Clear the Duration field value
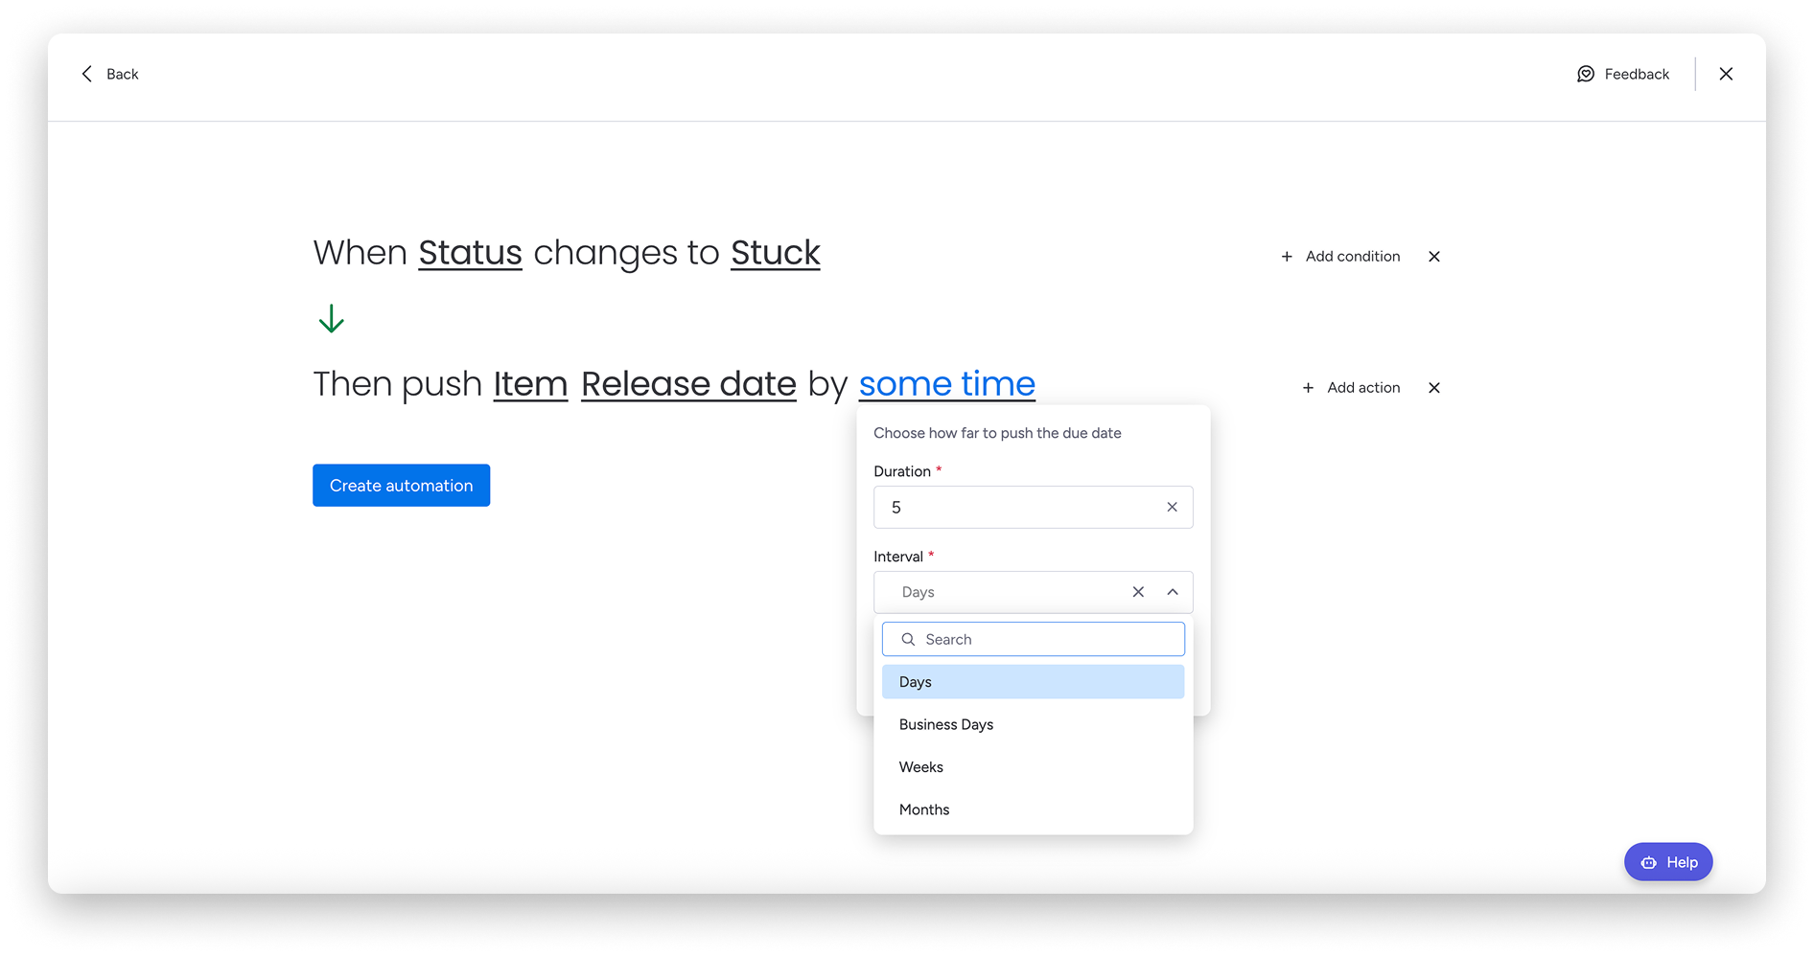The height and width of the screenshot is (956, 1814). (x=1172, y=507)
